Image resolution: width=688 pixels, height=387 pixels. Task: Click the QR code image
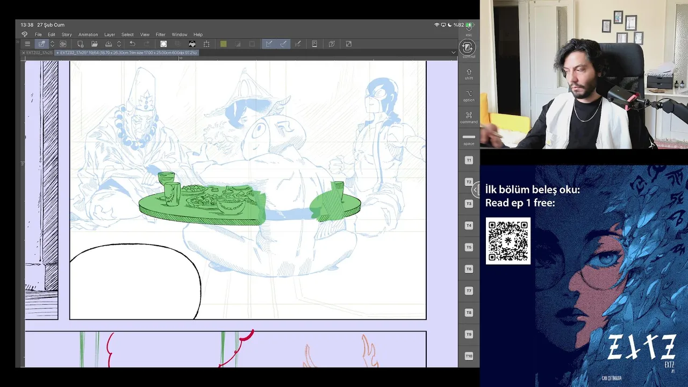coord(508,241)
